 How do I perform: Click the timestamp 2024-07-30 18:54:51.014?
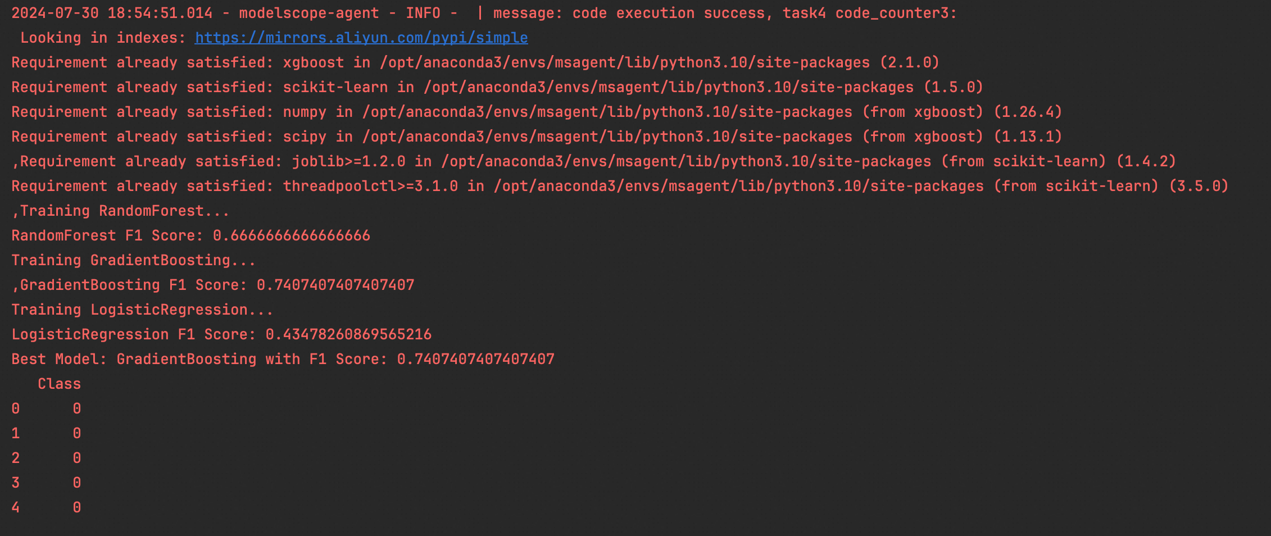click(112, 13)
